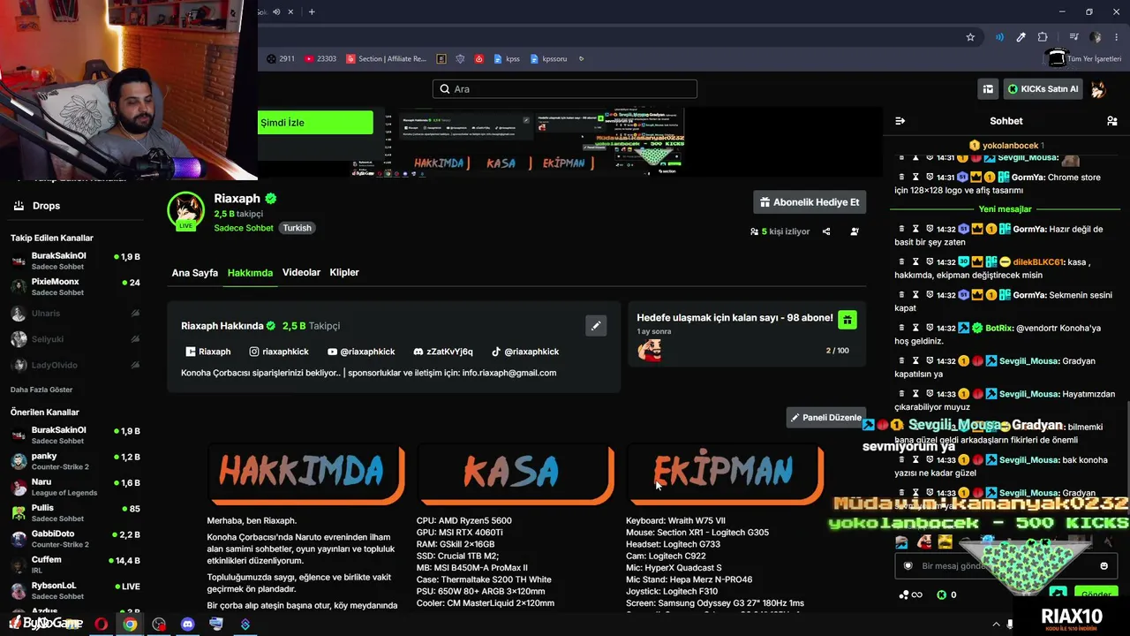Ban BotRix with the shield icon
The height and width of the screenshot is (636, 1130).
coord(930,329)
